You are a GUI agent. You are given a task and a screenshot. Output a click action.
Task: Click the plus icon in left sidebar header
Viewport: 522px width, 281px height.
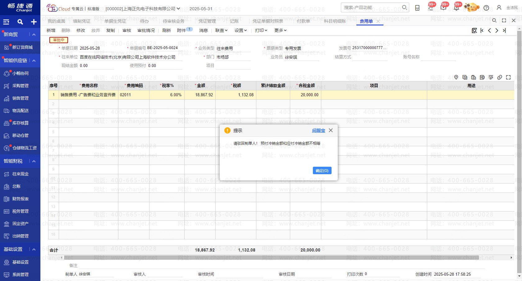pos(34,22)
